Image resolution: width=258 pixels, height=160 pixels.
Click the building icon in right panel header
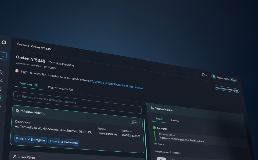pyautogui.click(x=153, y=108)
